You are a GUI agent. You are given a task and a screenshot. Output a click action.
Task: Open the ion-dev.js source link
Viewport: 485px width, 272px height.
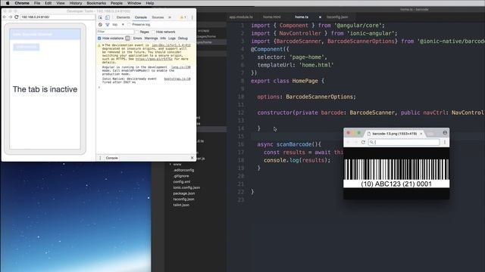coord(171,45)
